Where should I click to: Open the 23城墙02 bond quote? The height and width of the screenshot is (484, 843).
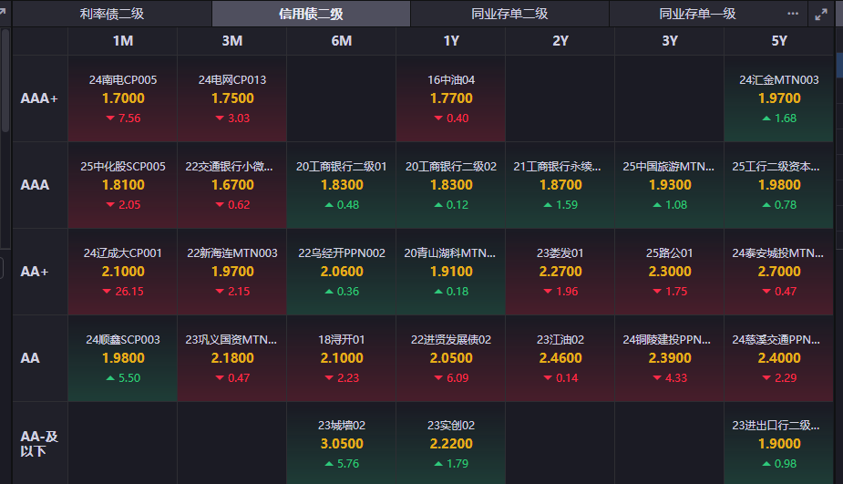[342, 444]
